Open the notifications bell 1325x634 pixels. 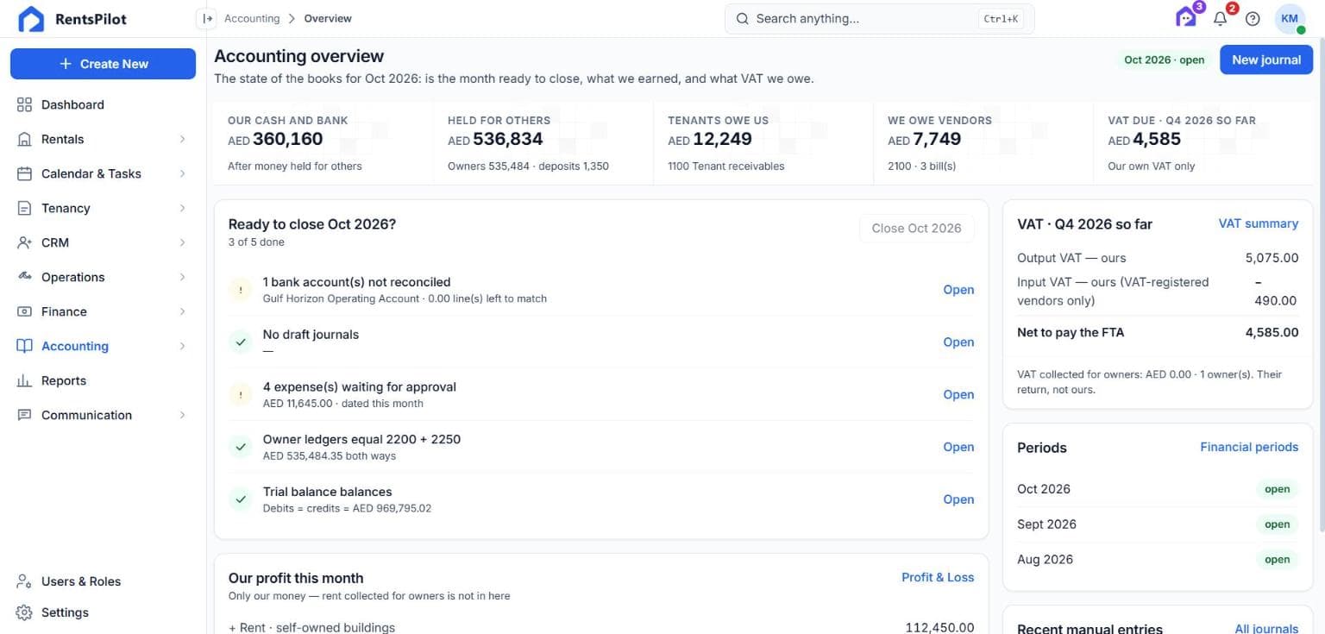1220,18
